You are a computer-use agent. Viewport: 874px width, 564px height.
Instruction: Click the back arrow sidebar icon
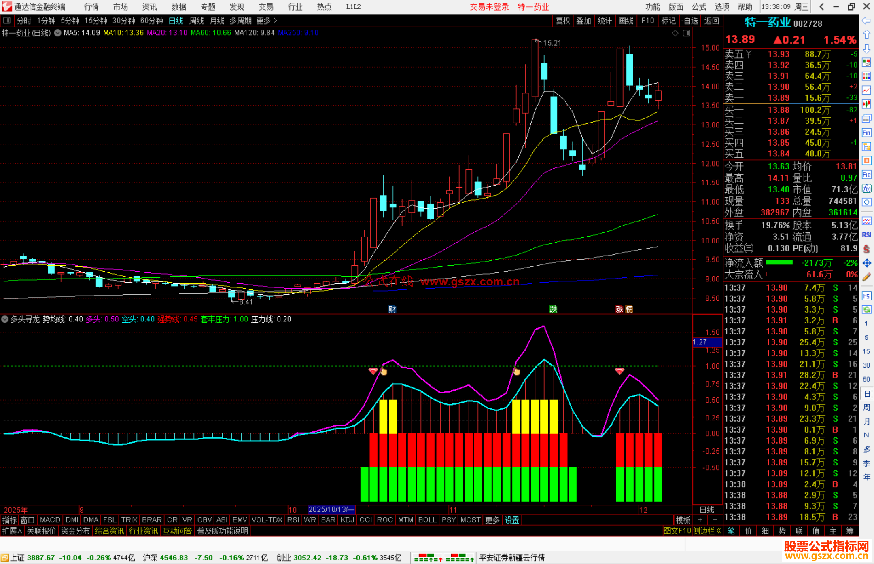(x=866, y=20)
